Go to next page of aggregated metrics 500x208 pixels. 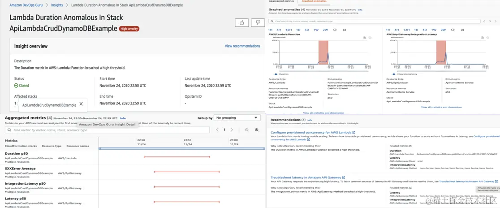(x=232, y=130)
